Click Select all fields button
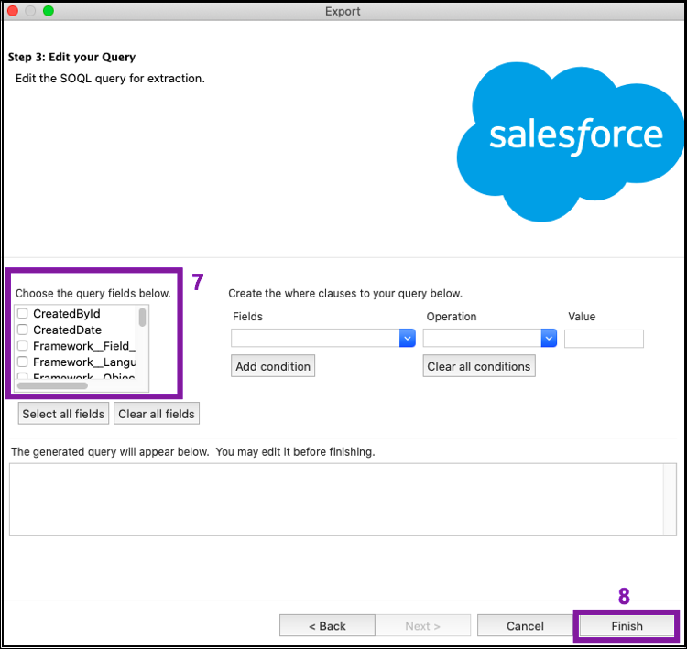This screenshot has height=649, width=687. pos(63,414)
